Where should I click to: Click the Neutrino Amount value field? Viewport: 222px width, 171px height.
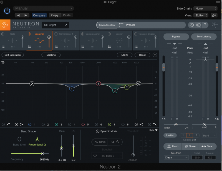210,158
